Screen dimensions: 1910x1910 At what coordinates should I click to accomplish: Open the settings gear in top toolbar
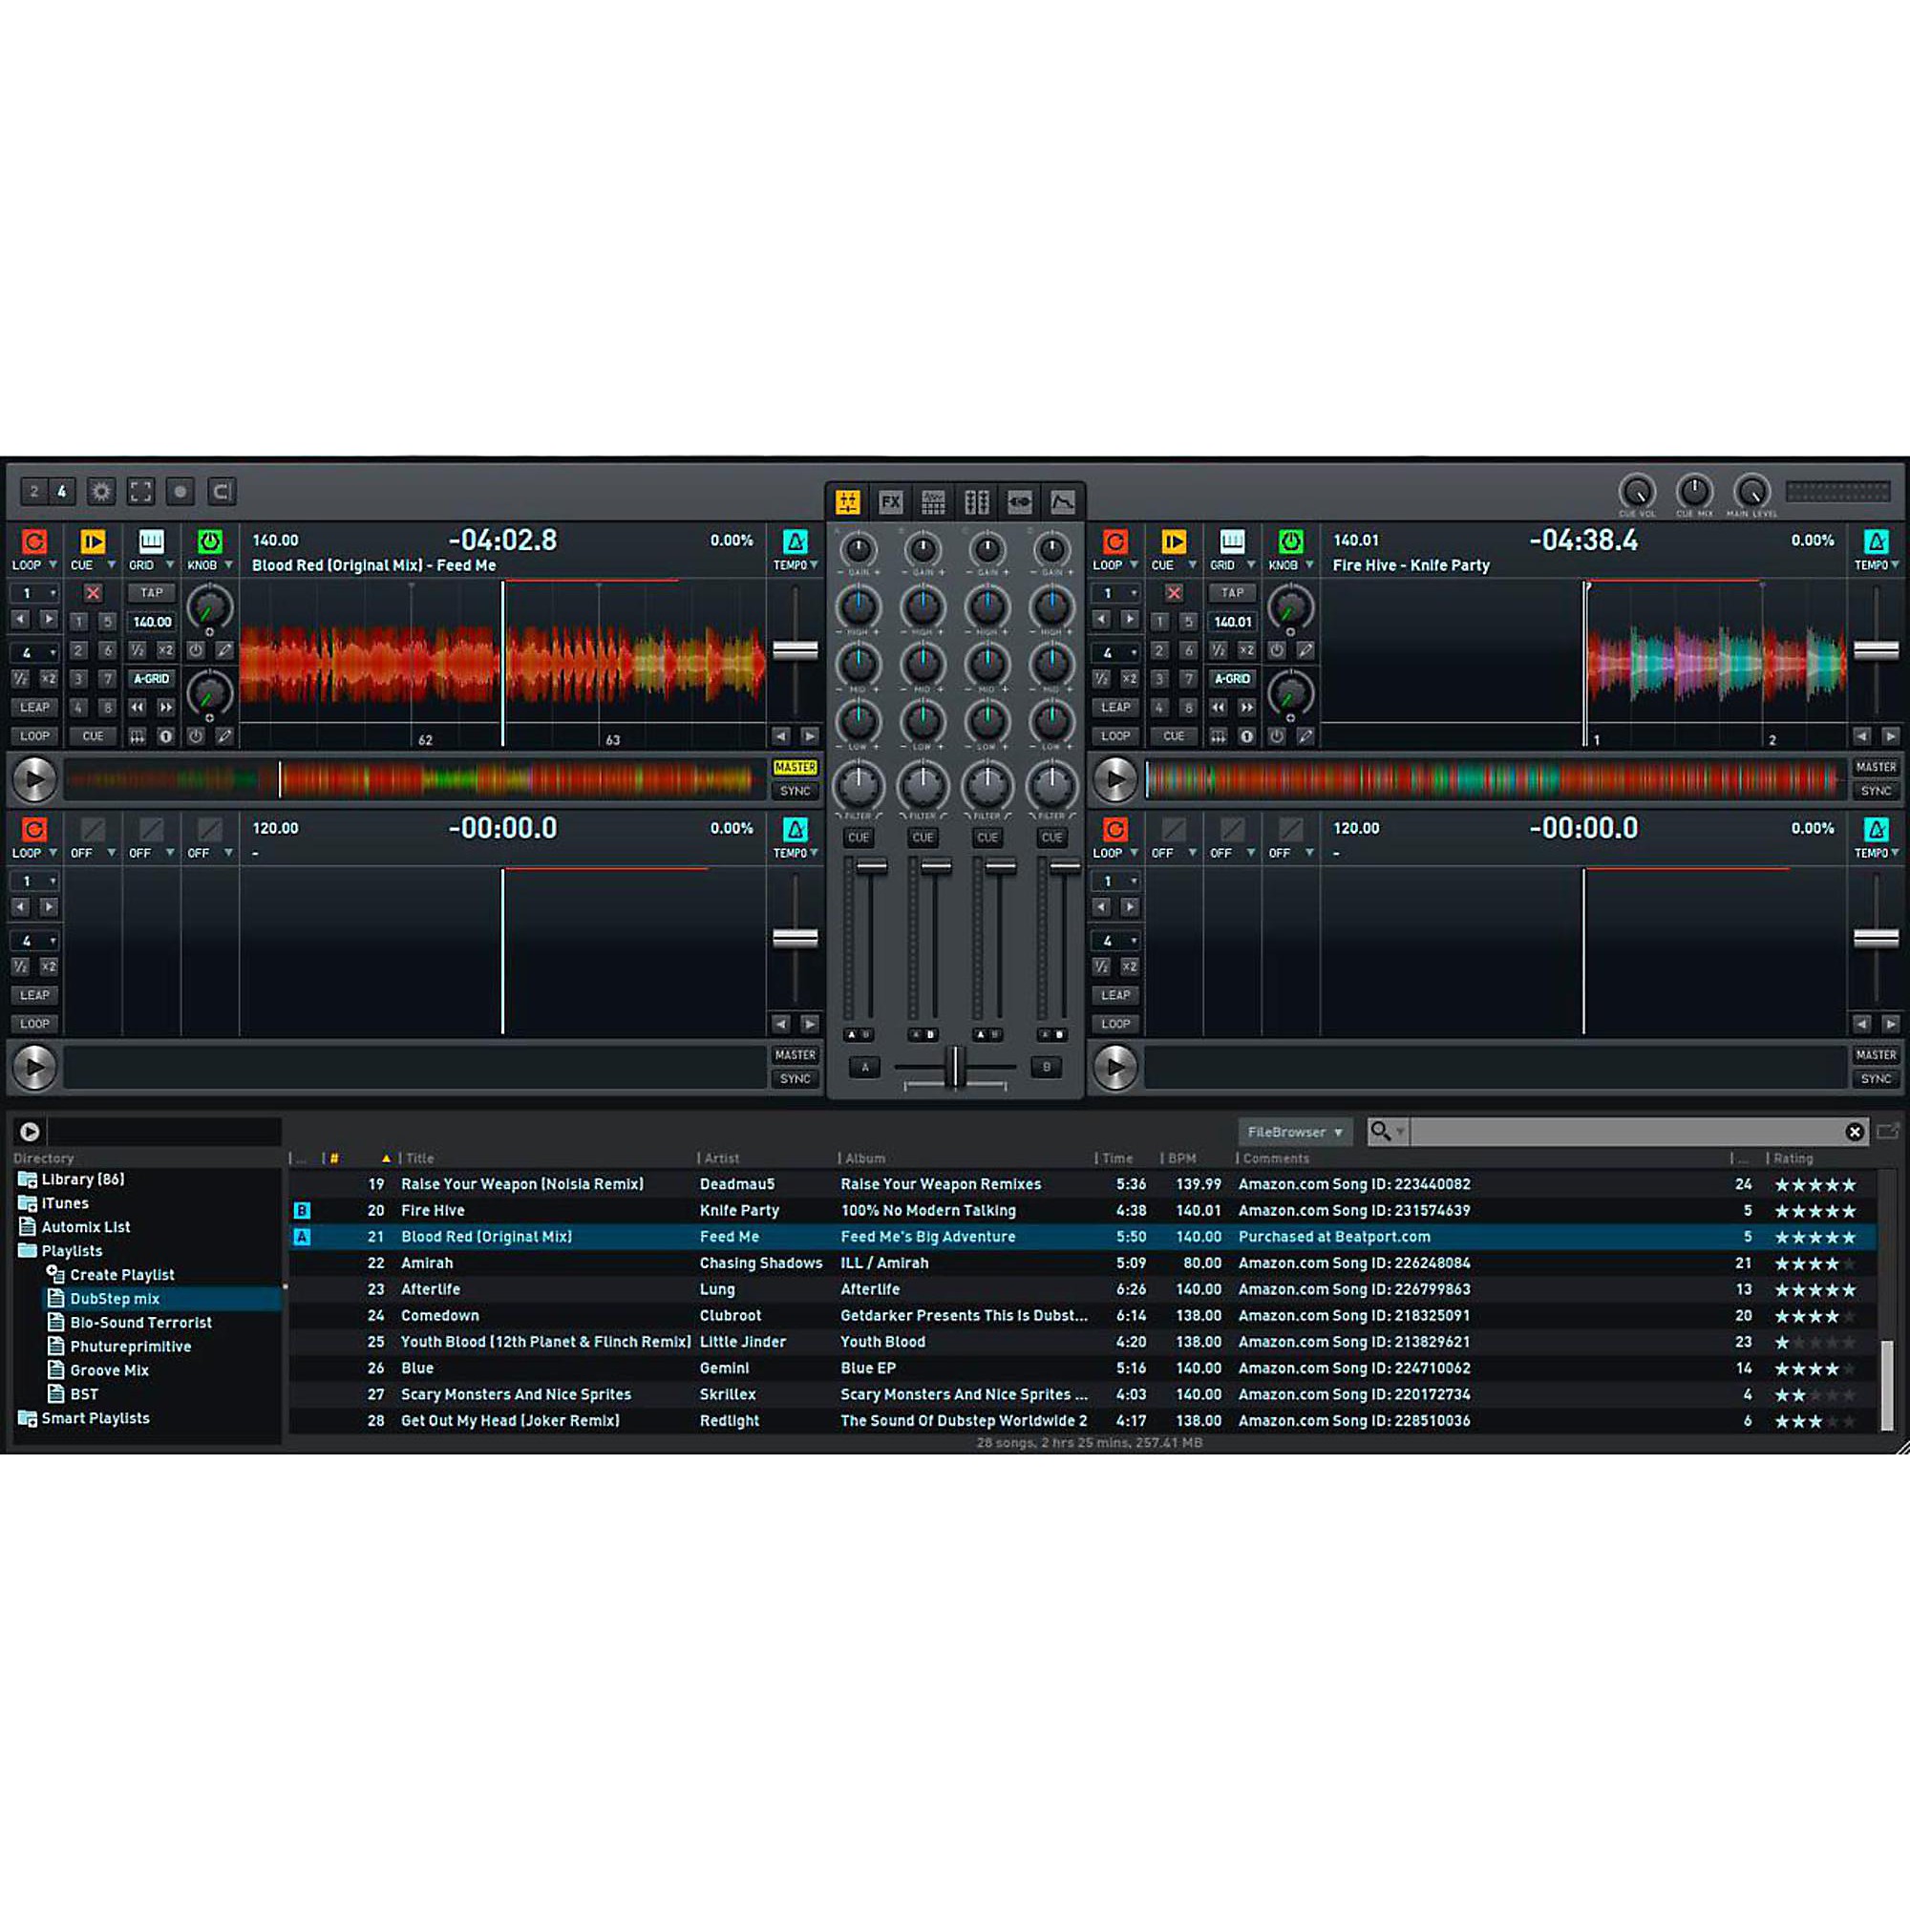tap(101, 491)
